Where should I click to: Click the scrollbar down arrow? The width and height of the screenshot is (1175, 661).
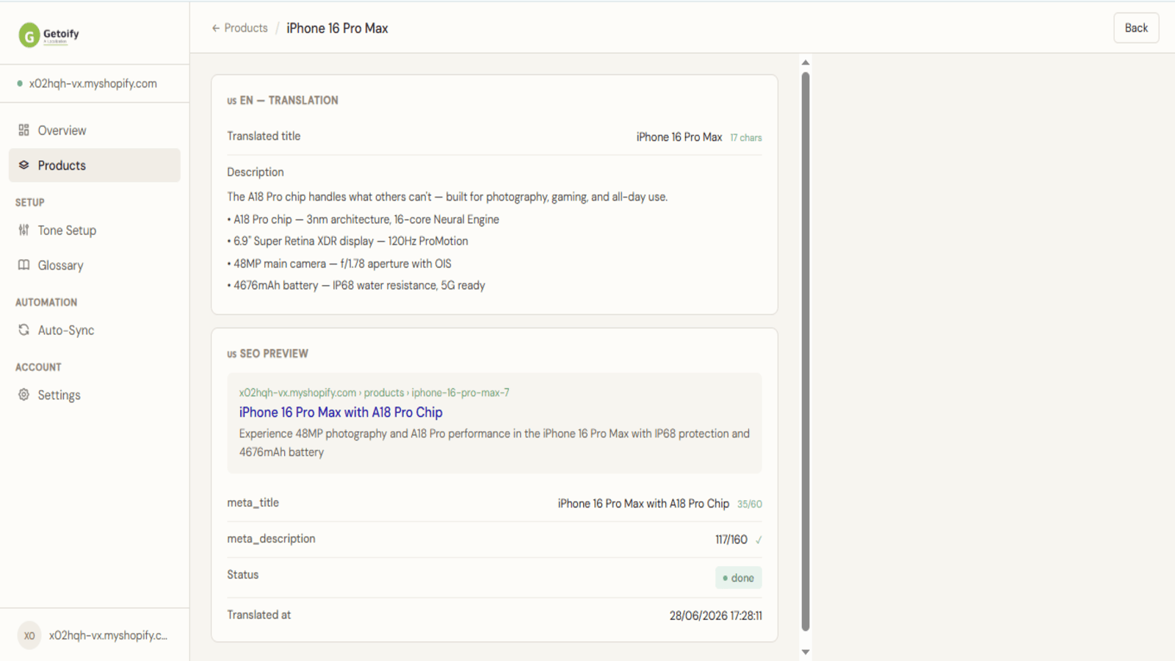pos(806,652)
